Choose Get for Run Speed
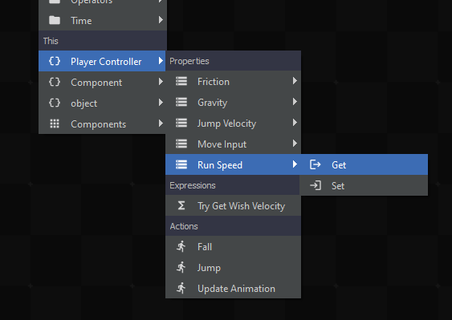 364,164
